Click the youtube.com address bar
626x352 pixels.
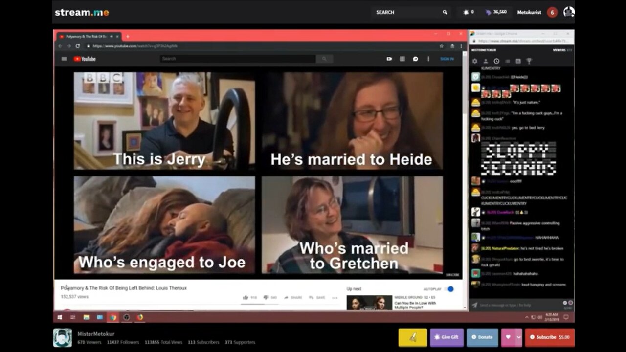[259, 46]
